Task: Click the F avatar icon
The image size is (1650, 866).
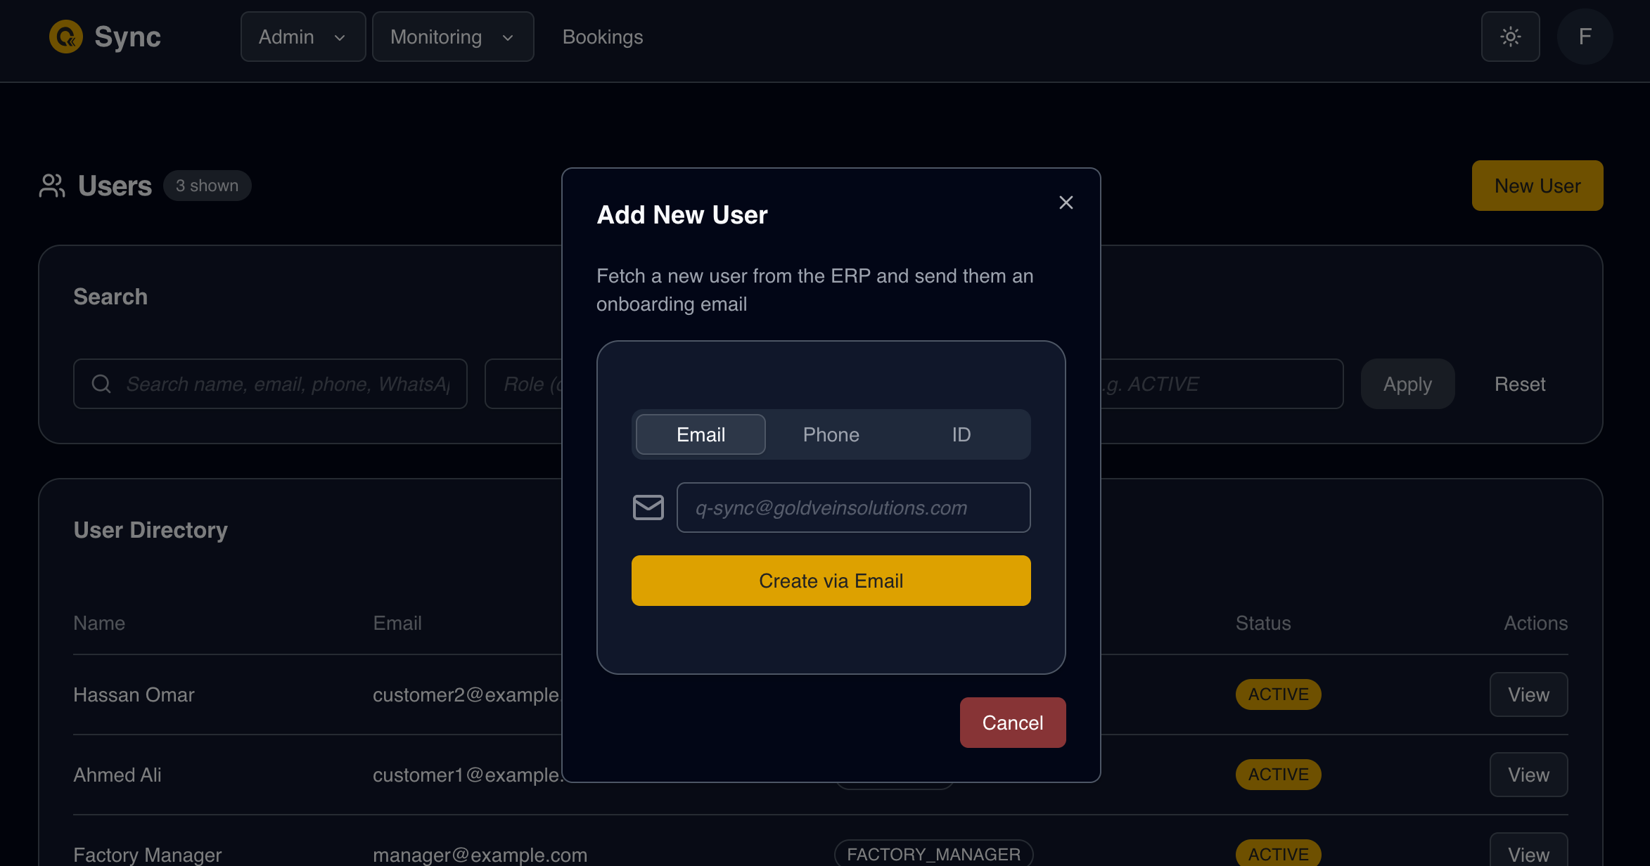Action: (1584, 37)
